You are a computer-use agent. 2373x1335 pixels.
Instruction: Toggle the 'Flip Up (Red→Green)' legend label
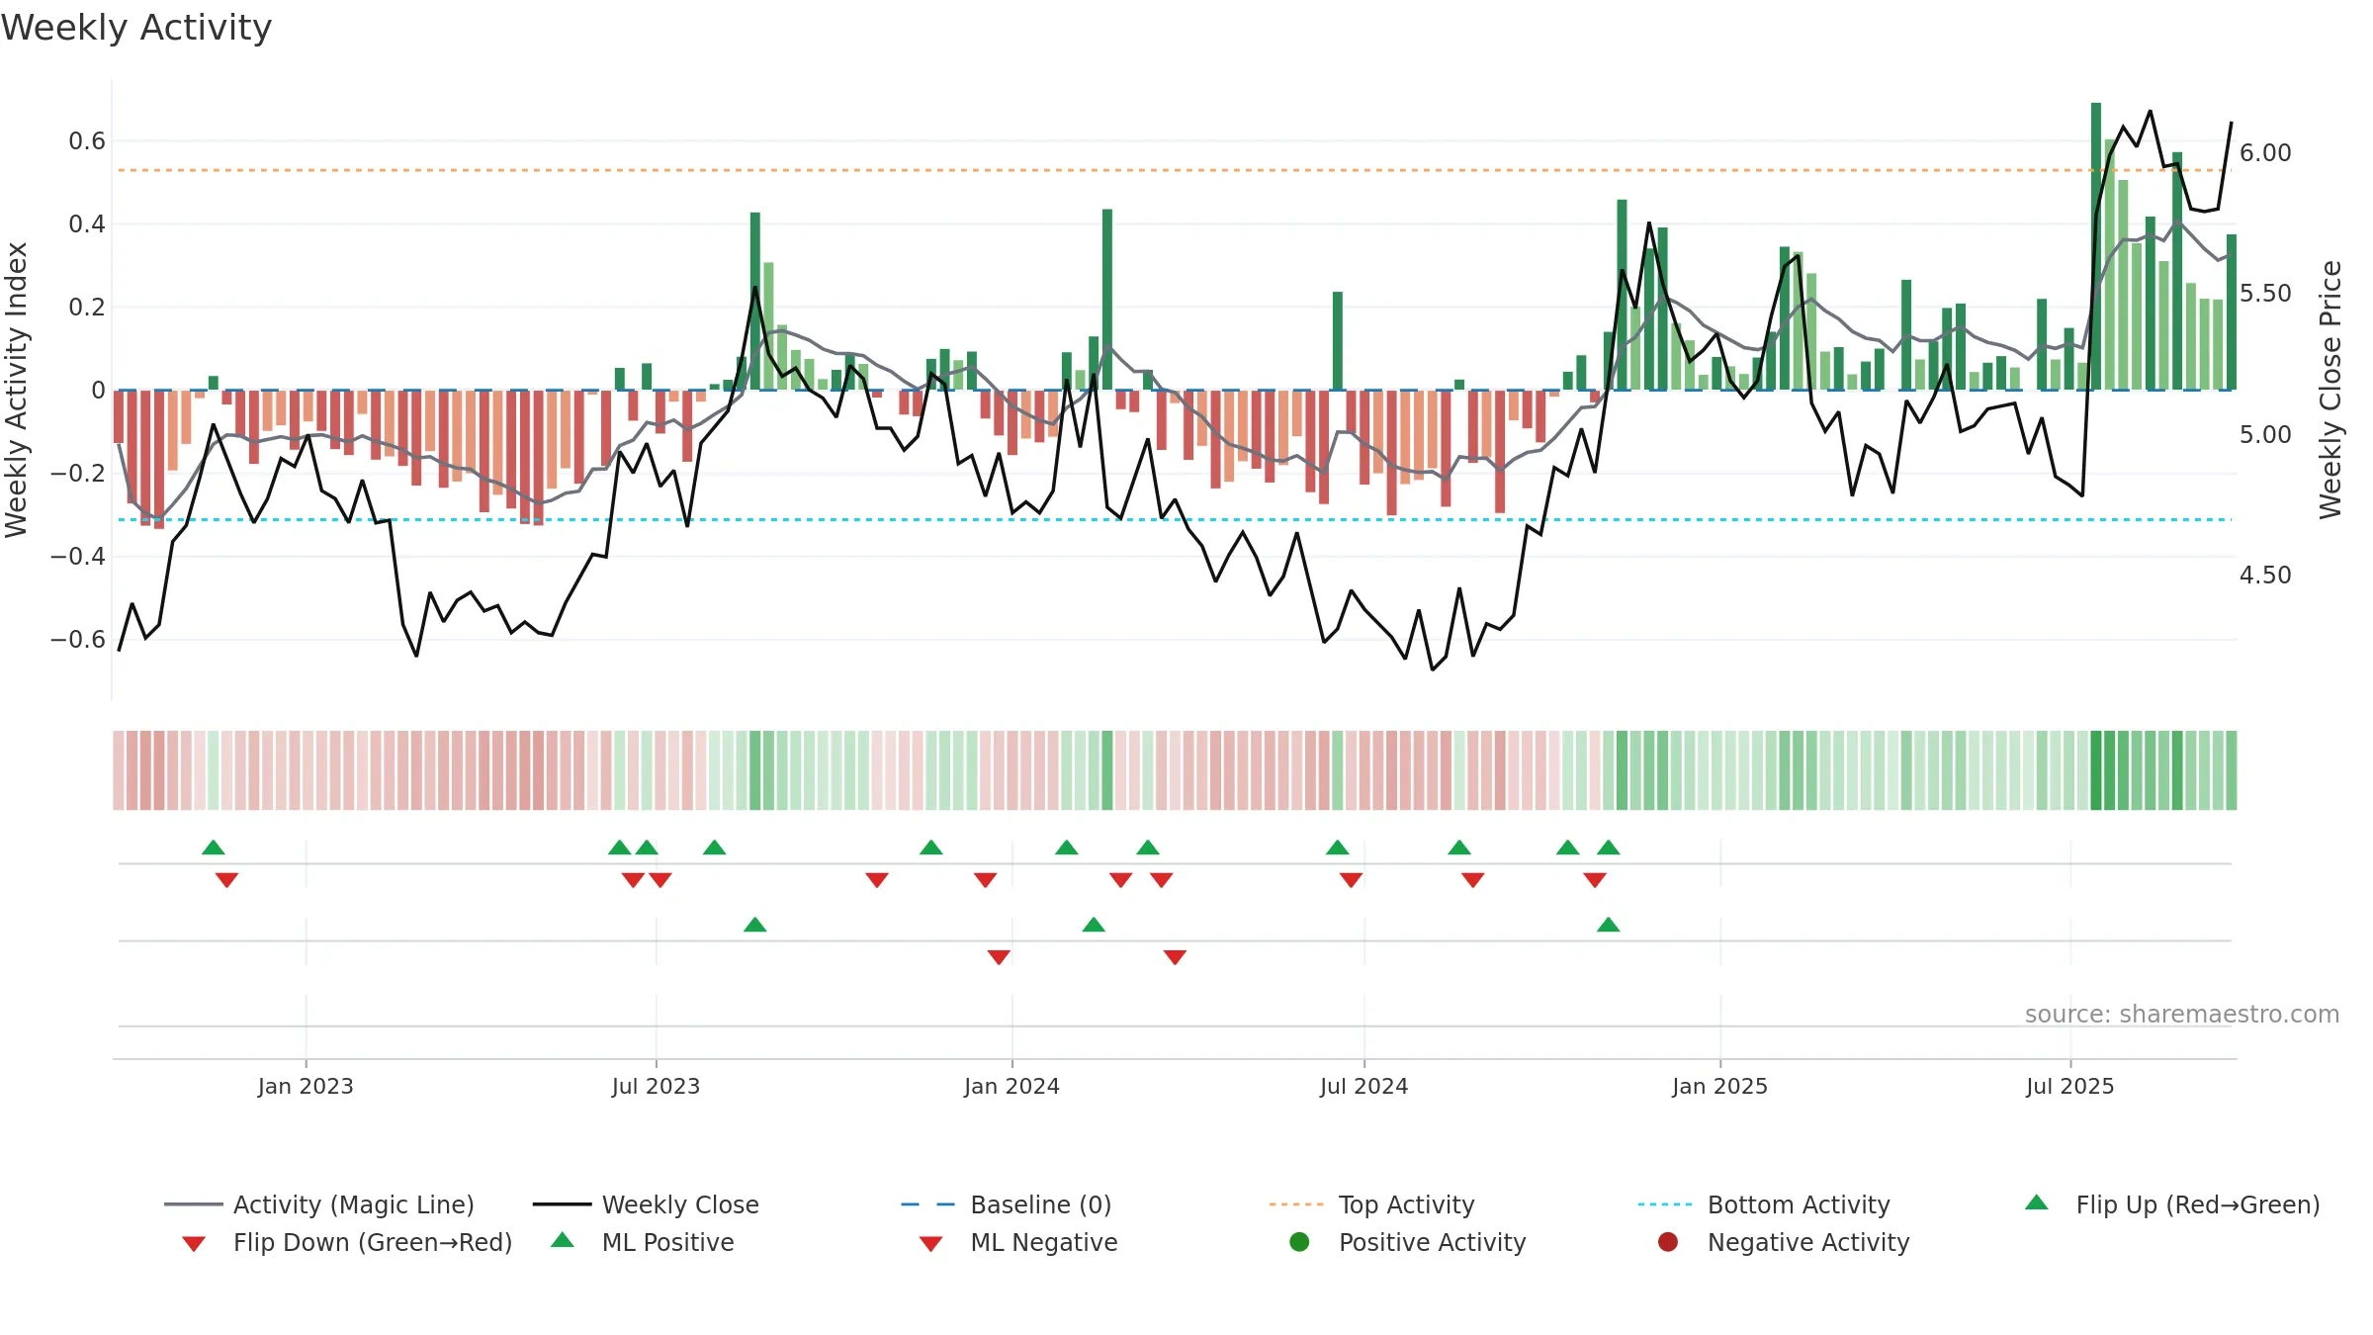[x=2198, y=1204]
